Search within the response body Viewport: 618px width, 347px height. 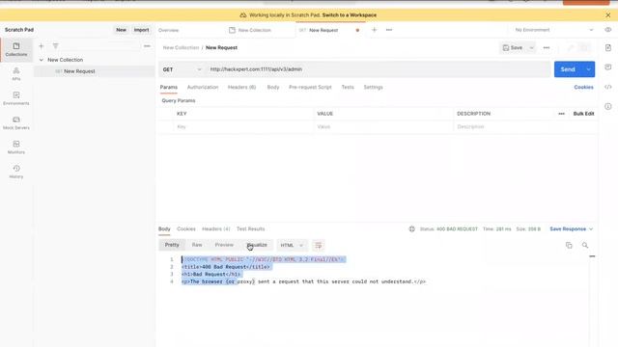coord(585,245)
